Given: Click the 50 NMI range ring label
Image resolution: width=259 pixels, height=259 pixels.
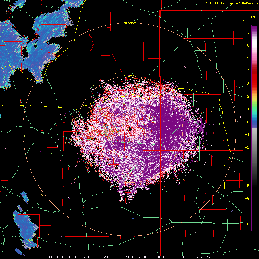Looking at the screenshot, I should (x=129, y=76).
